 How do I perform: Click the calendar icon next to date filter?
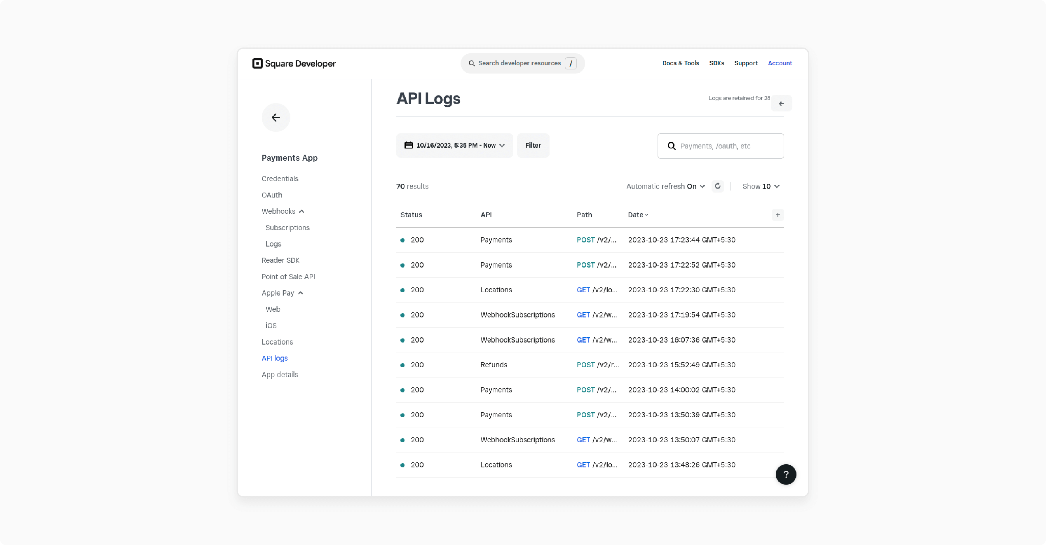[408, 145]
